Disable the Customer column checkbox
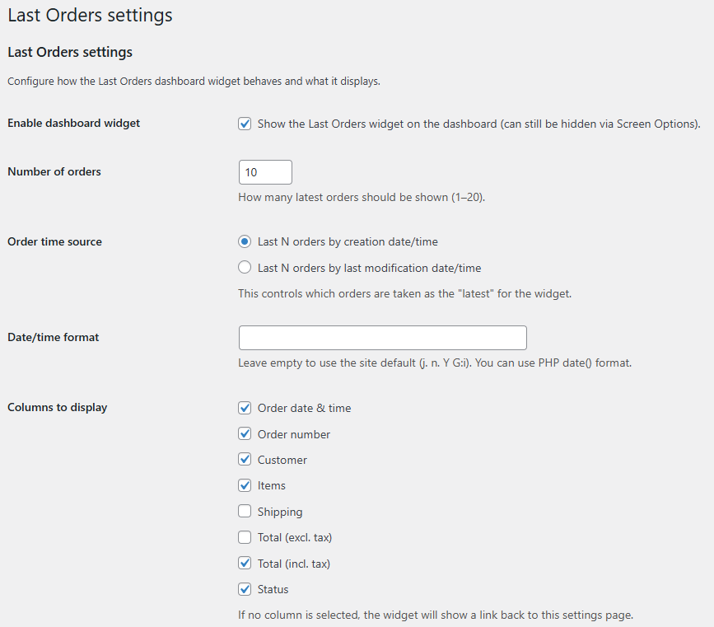This screenshot has width=714, height=627. pyautogui.click(x=245, y=460)
